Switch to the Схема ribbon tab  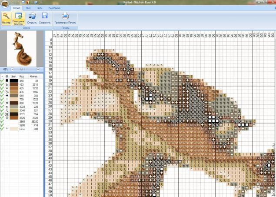click(17, 8)
